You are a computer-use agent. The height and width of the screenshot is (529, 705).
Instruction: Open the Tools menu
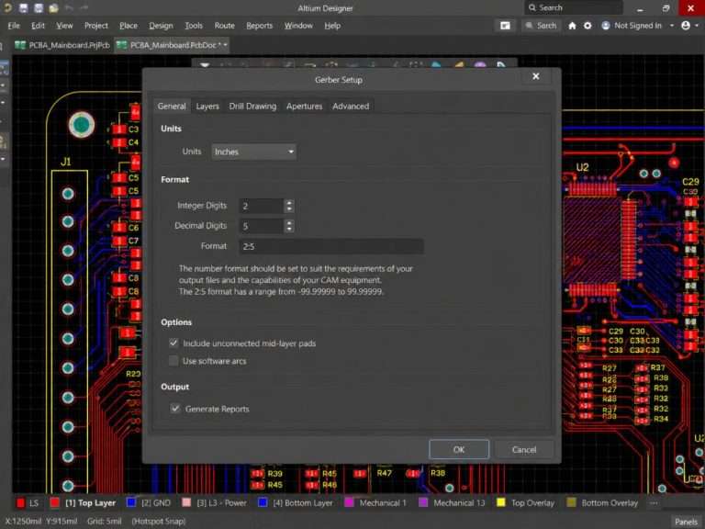tap(194, 26)
